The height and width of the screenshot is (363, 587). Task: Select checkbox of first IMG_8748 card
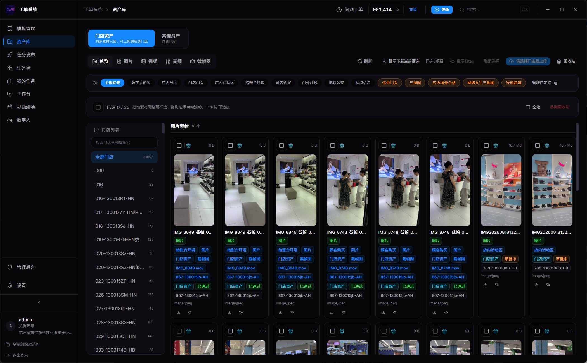click(333, 145)
